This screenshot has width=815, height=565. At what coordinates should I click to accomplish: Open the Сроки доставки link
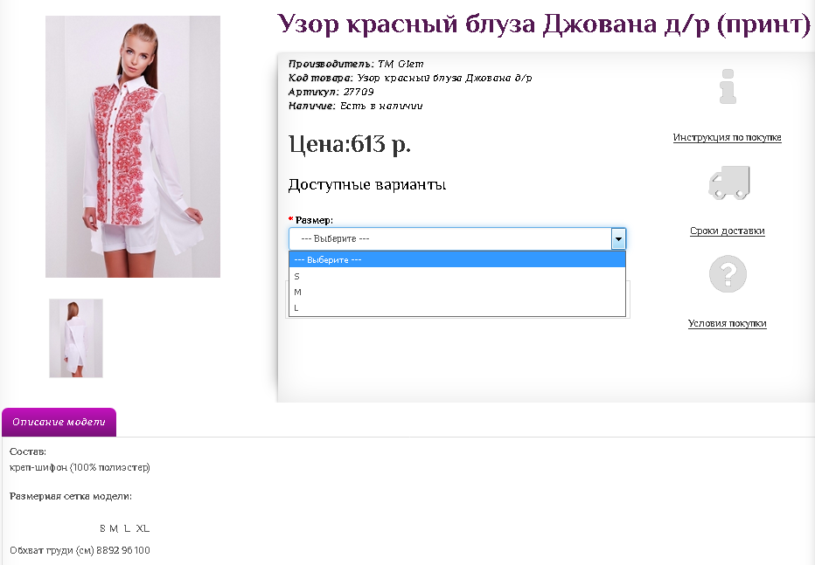coord(728,231)
